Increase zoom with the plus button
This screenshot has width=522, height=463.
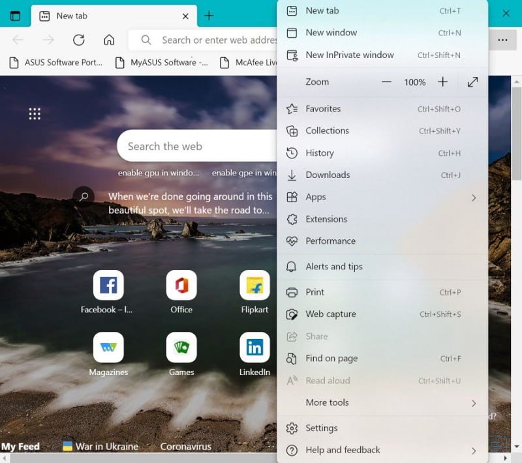[443, 82]
